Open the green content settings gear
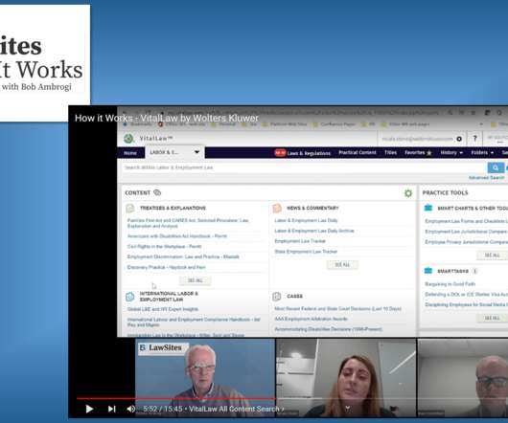 408,193
